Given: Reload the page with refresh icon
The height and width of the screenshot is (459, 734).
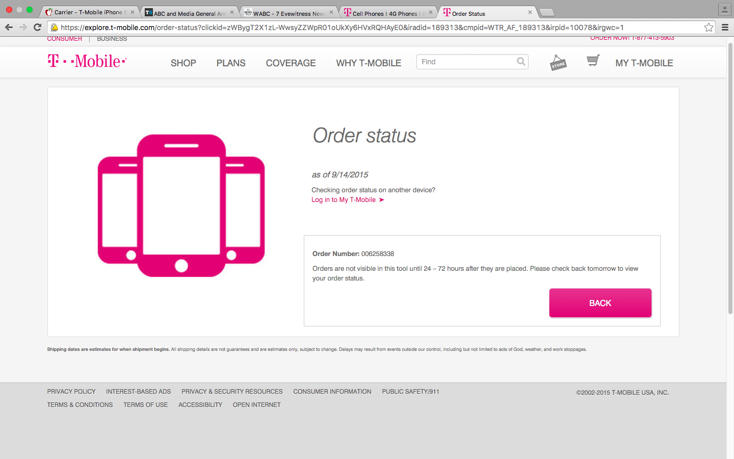Looking at the screenshot, I should click(37, 28).
